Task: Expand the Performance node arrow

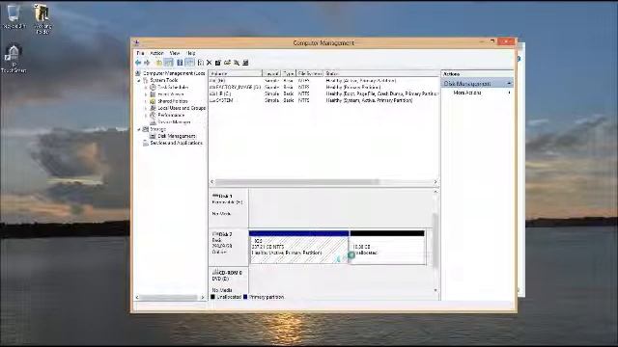Action: [146, 116]
